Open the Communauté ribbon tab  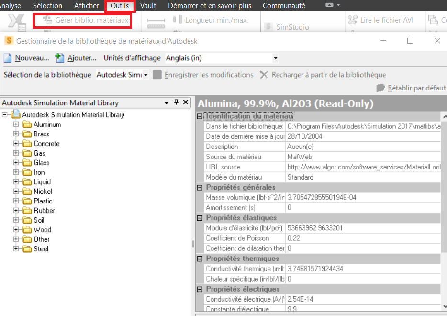[x=284, y=6]
